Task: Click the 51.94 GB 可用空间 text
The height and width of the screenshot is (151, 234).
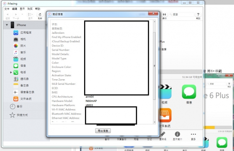Action: point(192,77)
